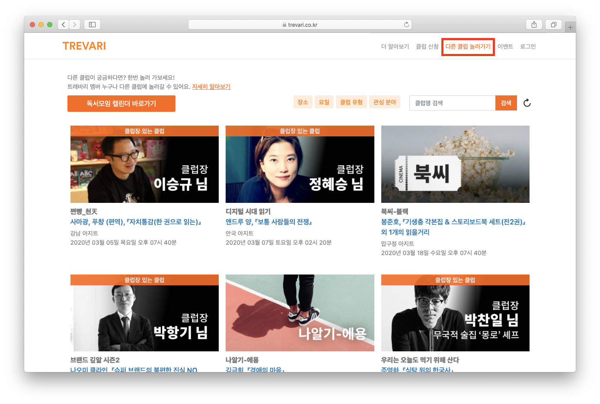Click the 압구정 아지트 location text
This screenshot has height=404, width=600.
(398, 243)
